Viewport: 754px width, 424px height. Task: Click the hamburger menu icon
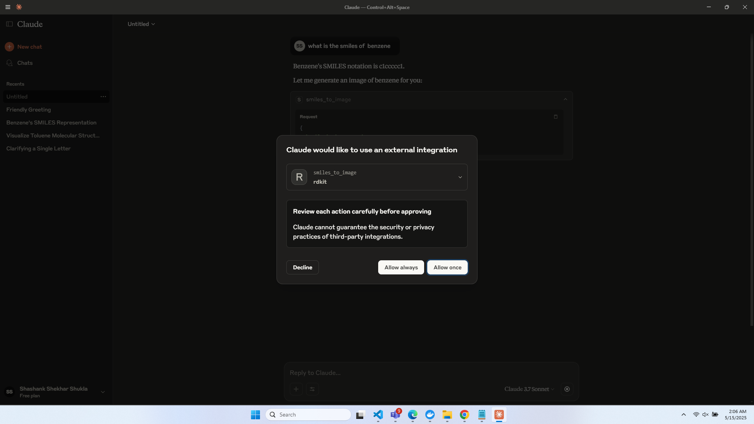[7, 7]
